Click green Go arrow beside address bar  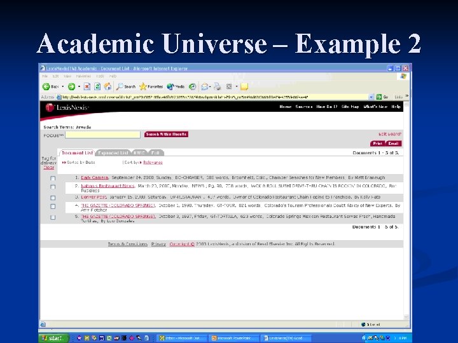tap(379, 97)
